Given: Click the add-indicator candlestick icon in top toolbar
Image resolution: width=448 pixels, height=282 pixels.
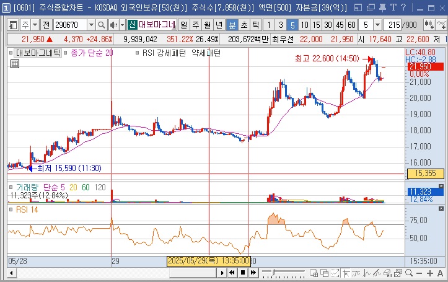Looking at the screenshot, I should coord(429,25).
